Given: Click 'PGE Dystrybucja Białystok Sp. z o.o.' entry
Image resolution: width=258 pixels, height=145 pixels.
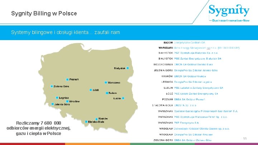Looking at the screenshot, I should [196, 53].
